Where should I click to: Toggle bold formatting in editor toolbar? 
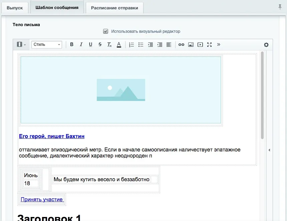click(x=71, y=44)
